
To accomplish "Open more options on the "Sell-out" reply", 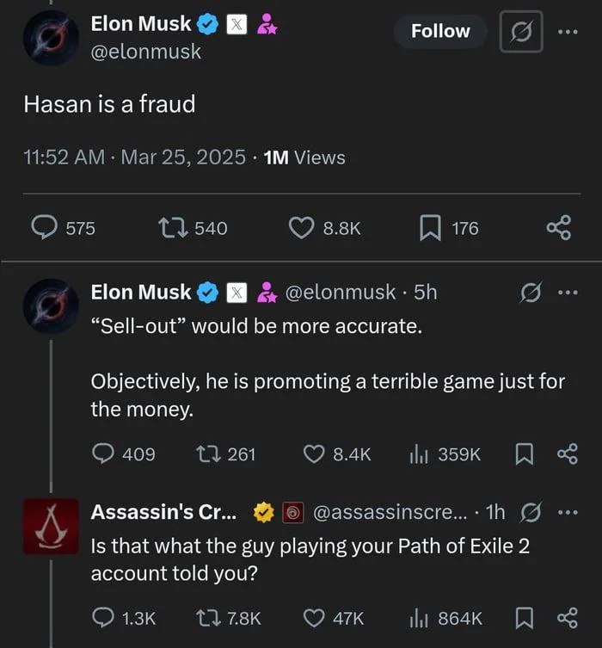I will point(568,293).
